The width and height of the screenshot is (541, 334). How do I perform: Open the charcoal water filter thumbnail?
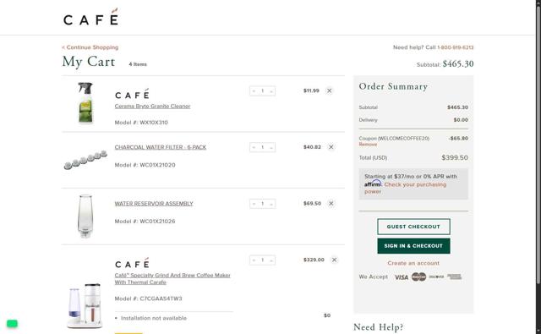(85, 160)
